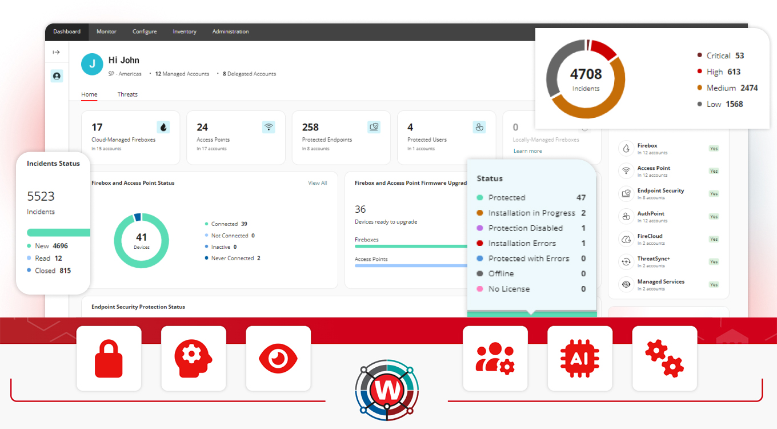Click the Firebox service icon
This screenshot has height=429, width=777.
pyautogui.click(x=626, y=149)
